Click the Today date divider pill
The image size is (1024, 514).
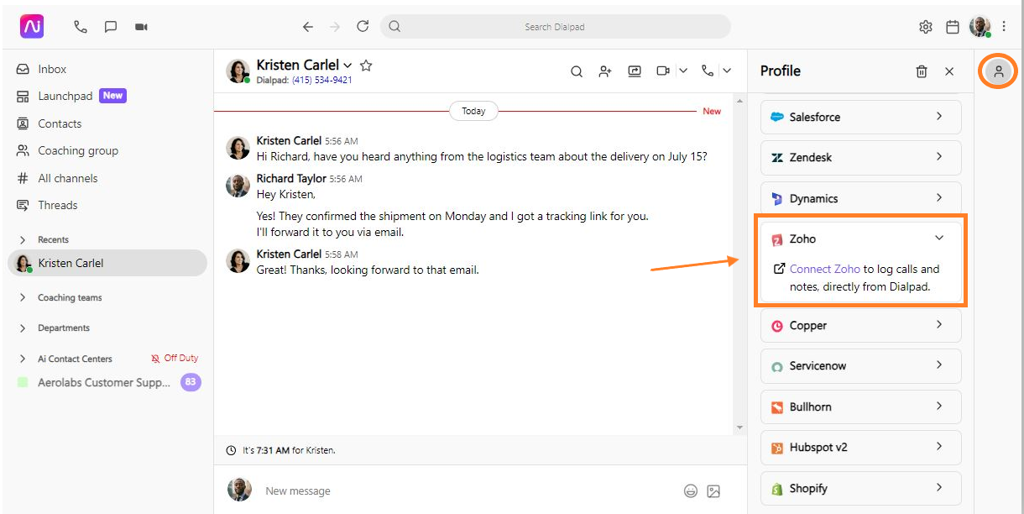(473, 111)
